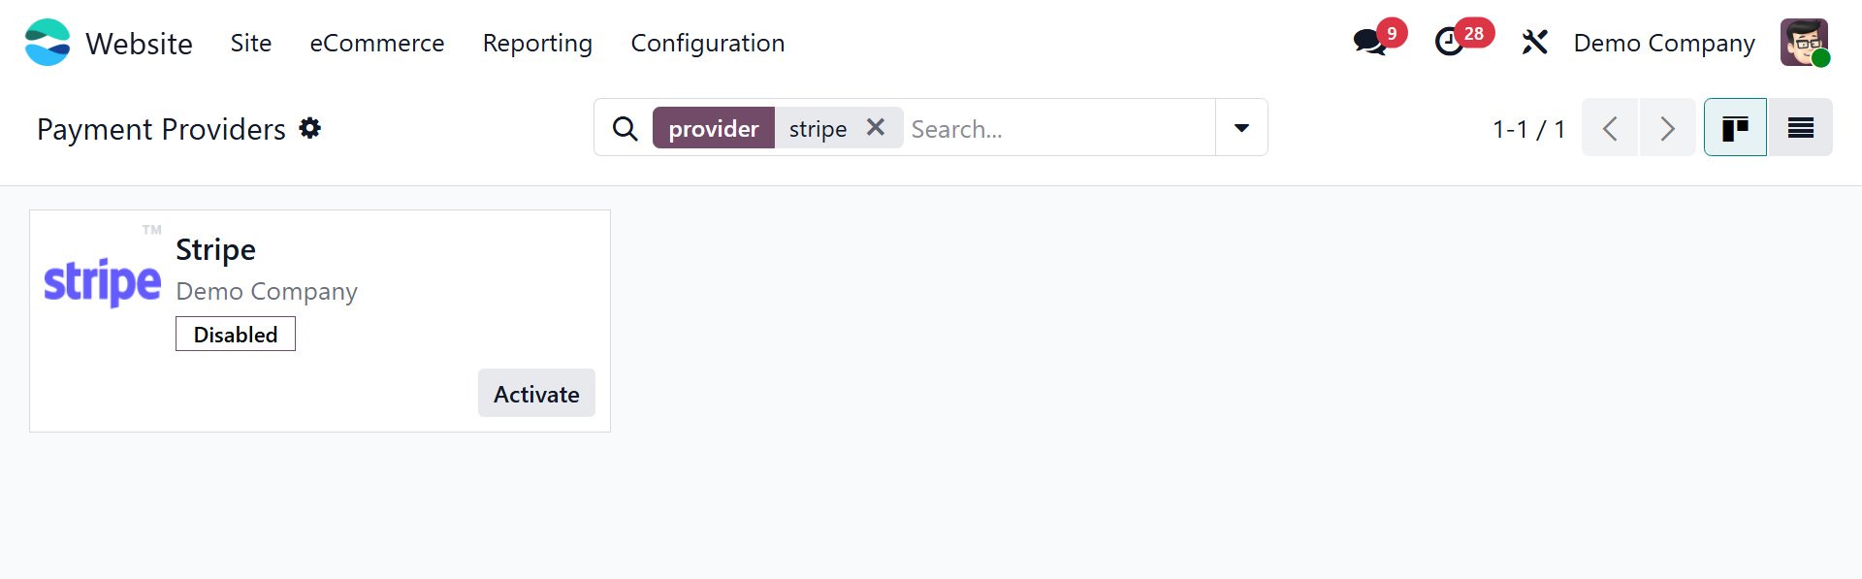Open the Website app home logo
This screenshot has width=1862, height=579.
(x=48, y=43)
